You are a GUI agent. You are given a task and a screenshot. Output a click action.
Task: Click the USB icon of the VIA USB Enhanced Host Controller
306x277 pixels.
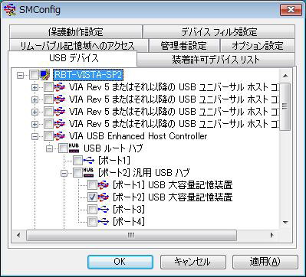60,136
